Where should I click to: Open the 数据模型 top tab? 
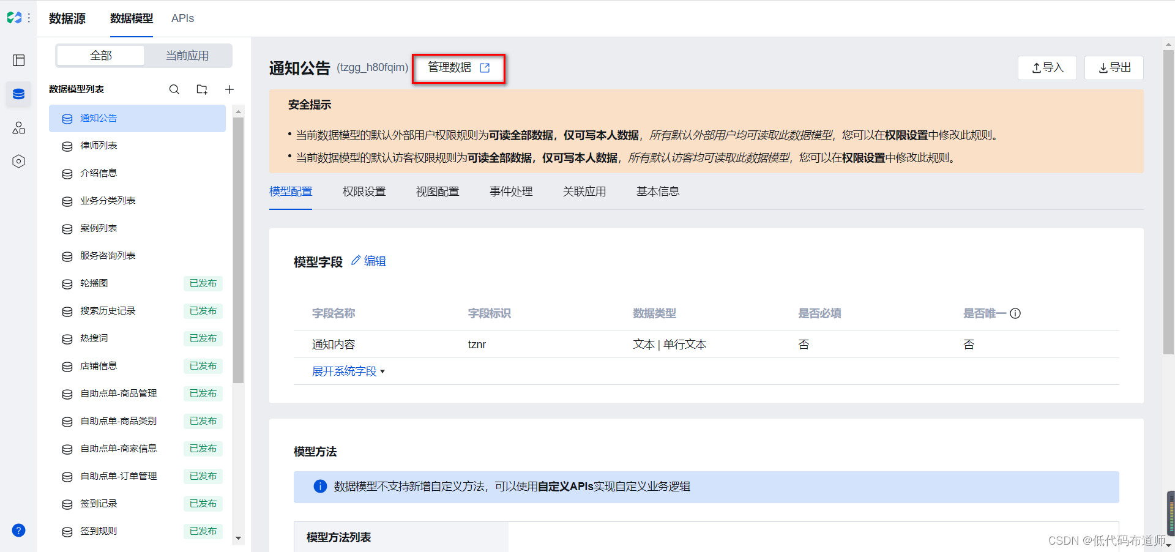132,18
